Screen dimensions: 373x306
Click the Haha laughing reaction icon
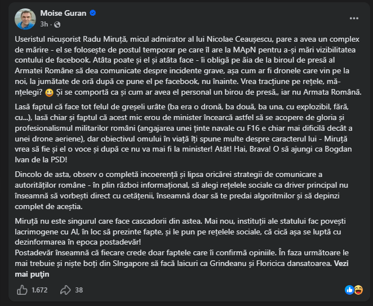pos(358,290)
